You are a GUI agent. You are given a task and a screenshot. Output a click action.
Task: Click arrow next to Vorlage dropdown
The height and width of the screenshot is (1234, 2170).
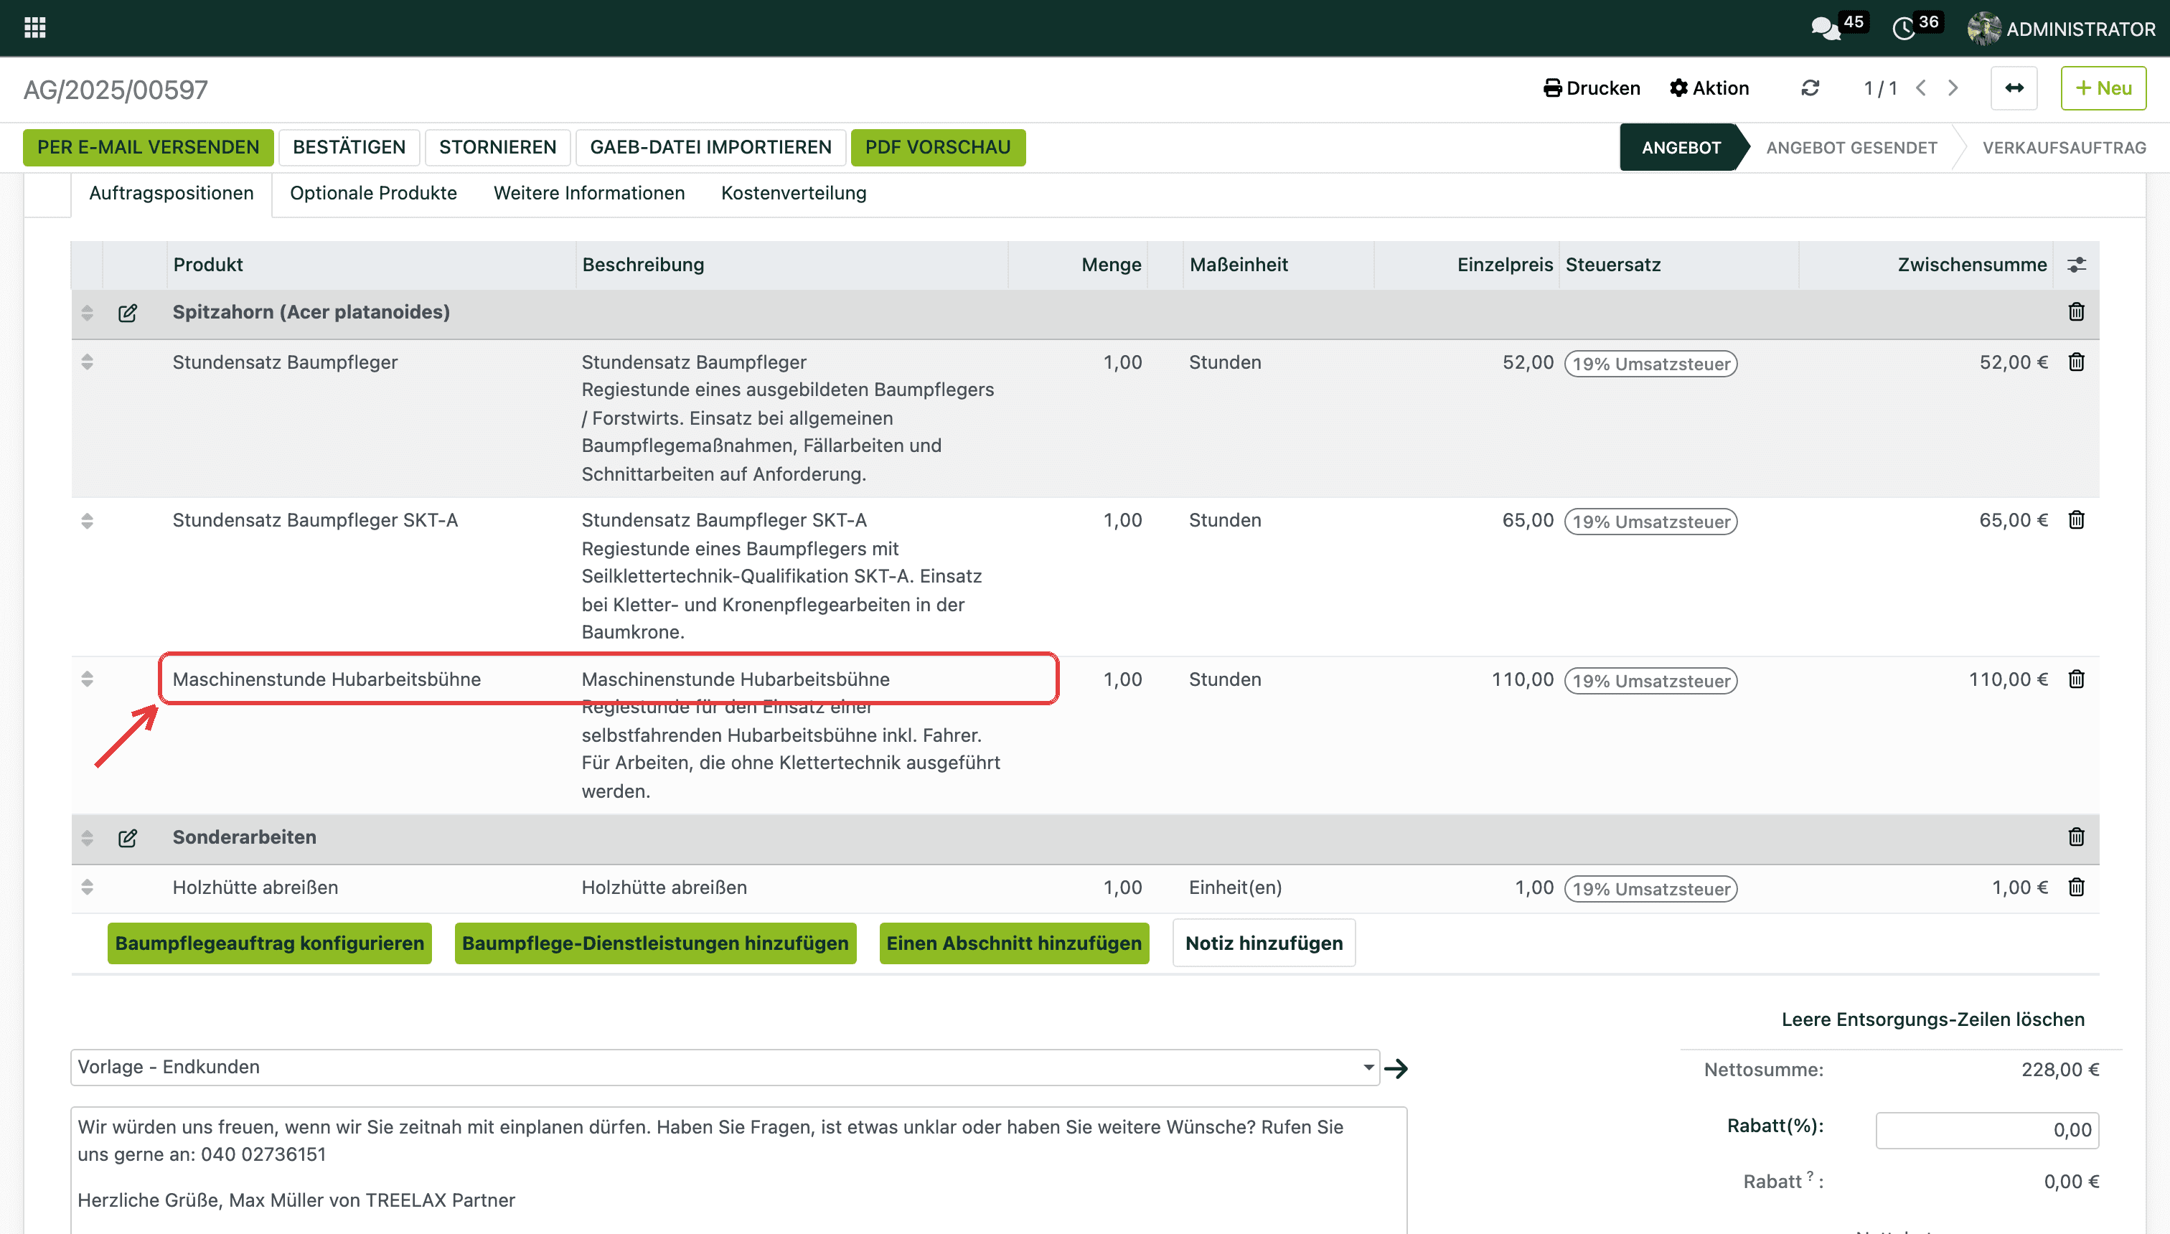coord(1396,1068)
